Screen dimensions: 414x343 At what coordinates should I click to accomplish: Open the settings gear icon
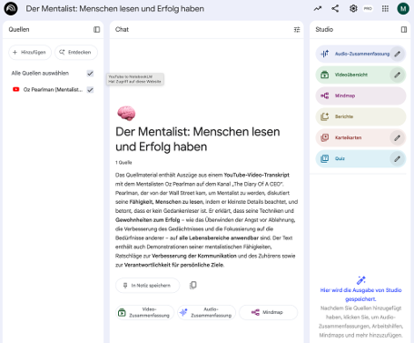(353, 8)
